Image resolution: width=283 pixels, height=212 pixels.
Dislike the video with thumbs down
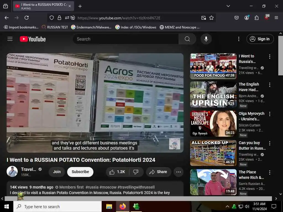point(136,172)
